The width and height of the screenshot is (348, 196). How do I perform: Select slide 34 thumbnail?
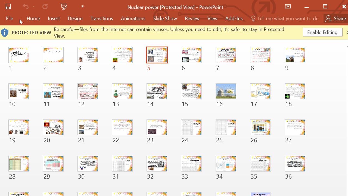click(226, 164)
